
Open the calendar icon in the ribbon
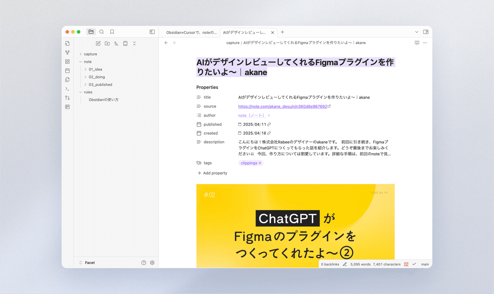[67, 71]
